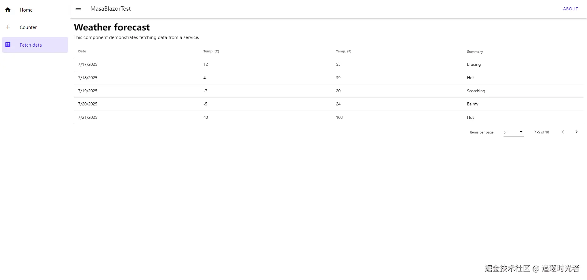The width and height of the screenshot is (587, 280).
Task: Open the Home navigation item
Action: (26, 10)
